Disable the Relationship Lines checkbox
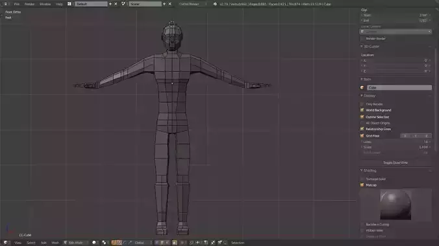The image size is (439, 246). click(362, 129)
